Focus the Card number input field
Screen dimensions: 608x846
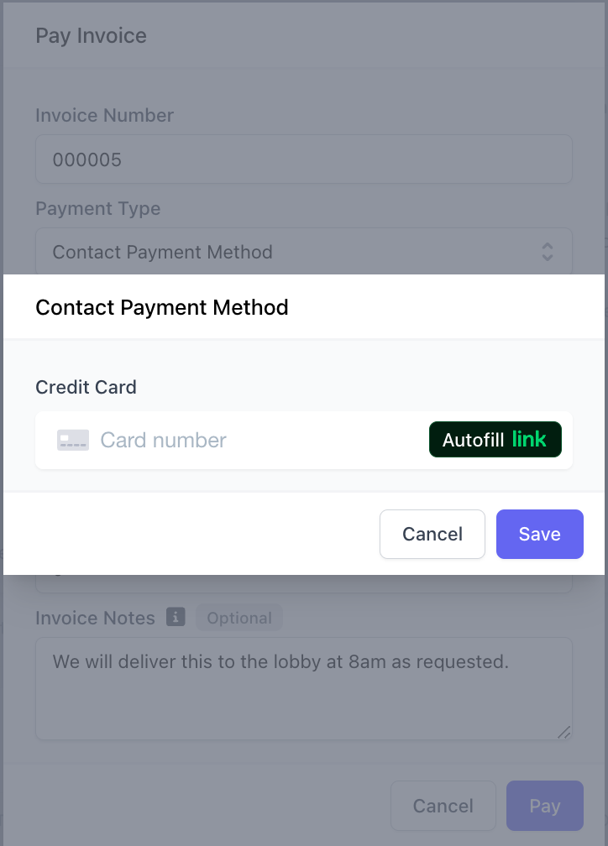pyautogui.click(x=259, y=441)
